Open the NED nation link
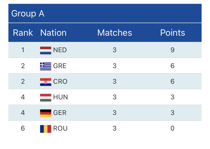 pos(60,50)
